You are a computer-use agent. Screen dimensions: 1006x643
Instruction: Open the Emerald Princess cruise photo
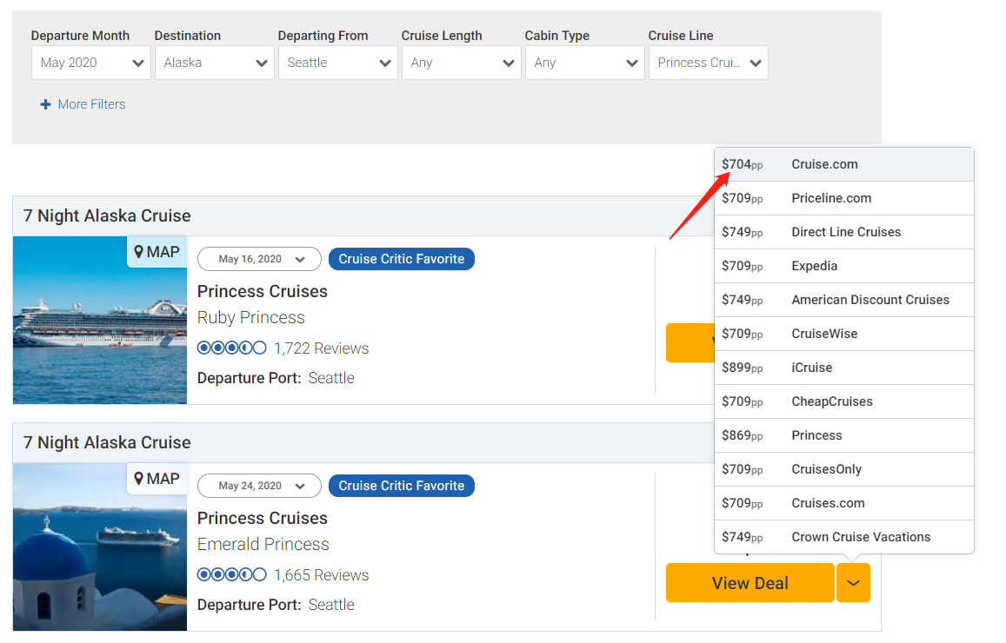coord(100,547)
